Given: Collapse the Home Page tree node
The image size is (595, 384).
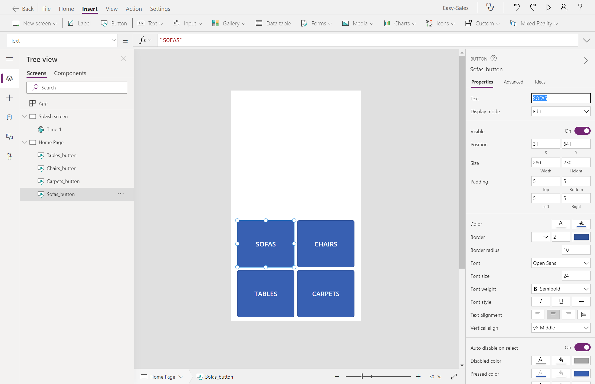Looking at the screenshot, I should (25, 142).
